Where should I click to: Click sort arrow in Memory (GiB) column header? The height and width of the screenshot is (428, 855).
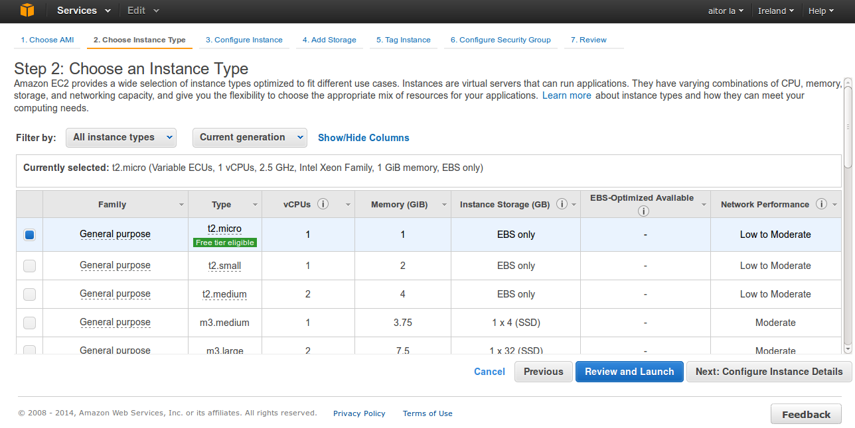(444, 205)
